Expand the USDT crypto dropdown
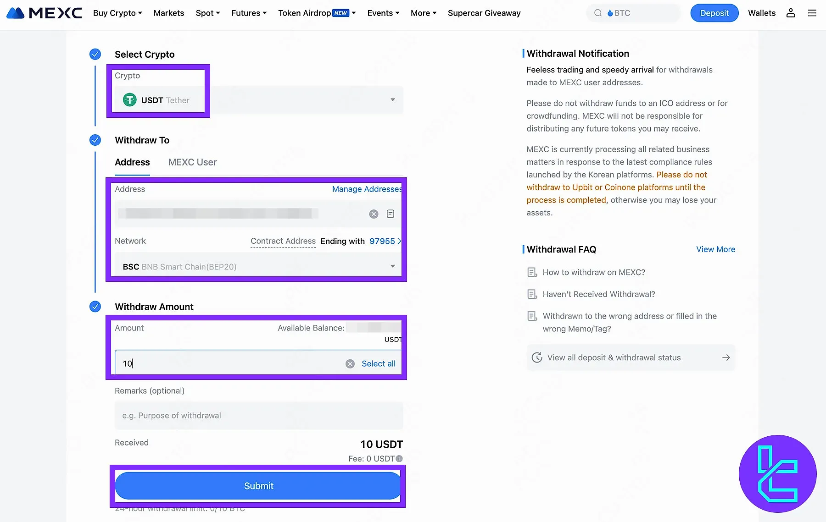 coord(392,100)
